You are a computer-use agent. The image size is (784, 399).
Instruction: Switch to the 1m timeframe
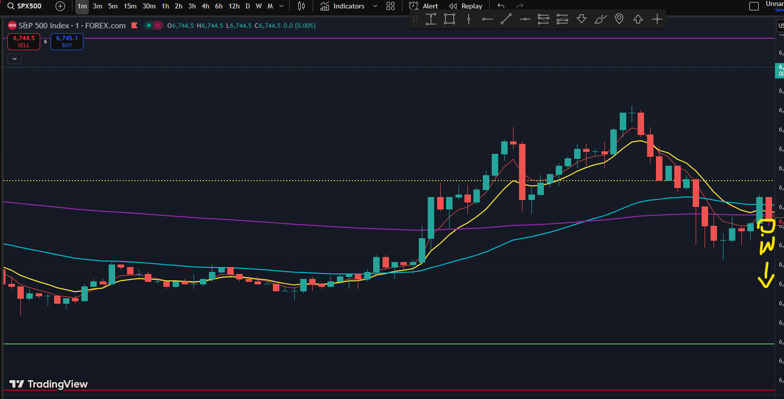point(82,6)
